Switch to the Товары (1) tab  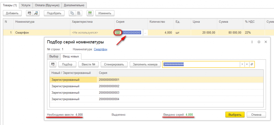(x=10, y=5)
